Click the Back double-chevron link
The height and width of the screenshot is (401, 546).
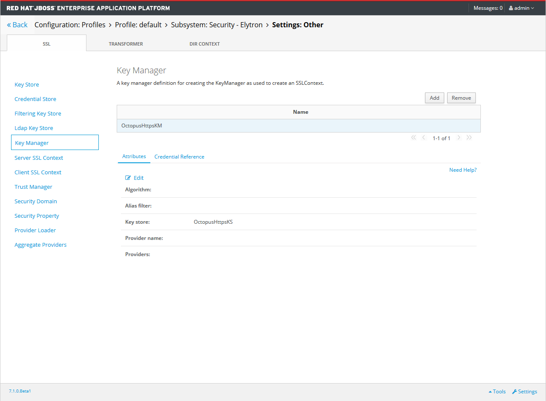click(x=17, y=25)
